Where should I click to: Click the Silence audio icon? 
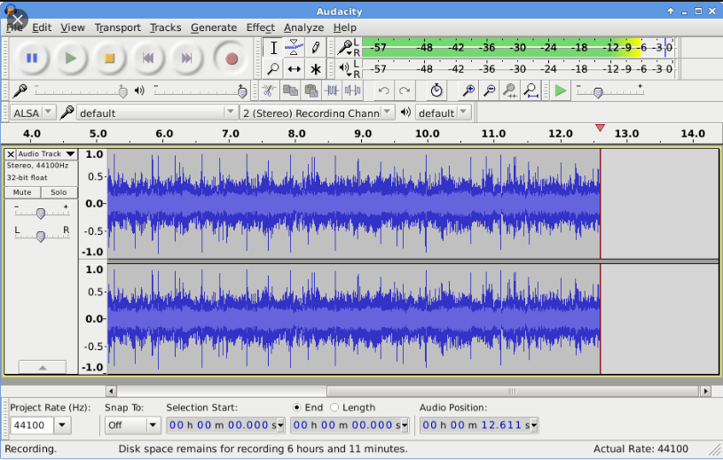pyautogui.click(x=353, y=90)
